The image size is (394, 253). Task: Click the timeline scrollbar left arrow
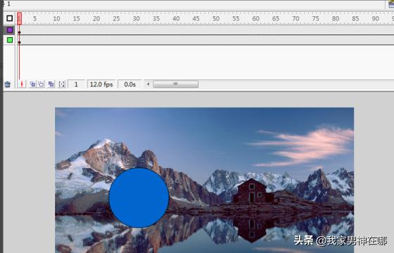pyautogui.click(x=148, y=84)
